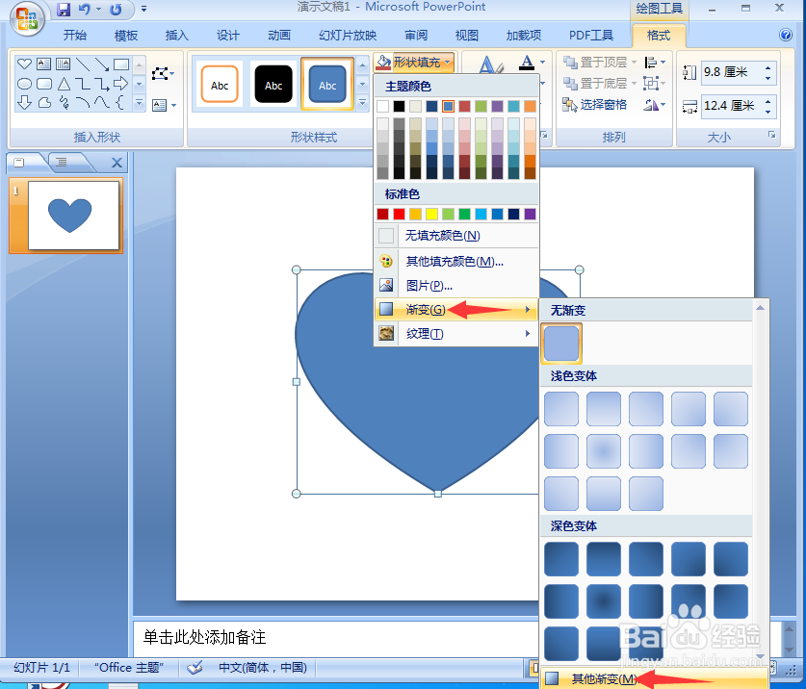Click the Office button orb
Viewport: 806px width, 689px height.
click(27, 19)
